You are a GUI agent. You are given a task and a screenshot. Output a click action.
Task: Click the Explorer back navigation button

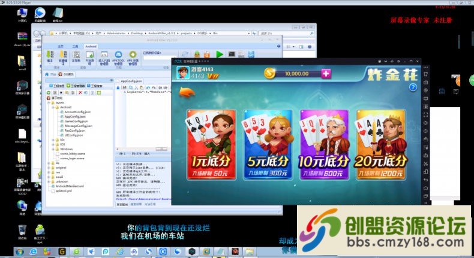click(37, 33)
